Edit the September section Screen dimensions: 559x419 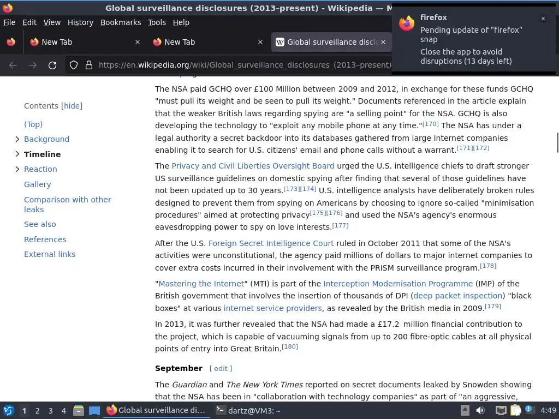[221, 368]
